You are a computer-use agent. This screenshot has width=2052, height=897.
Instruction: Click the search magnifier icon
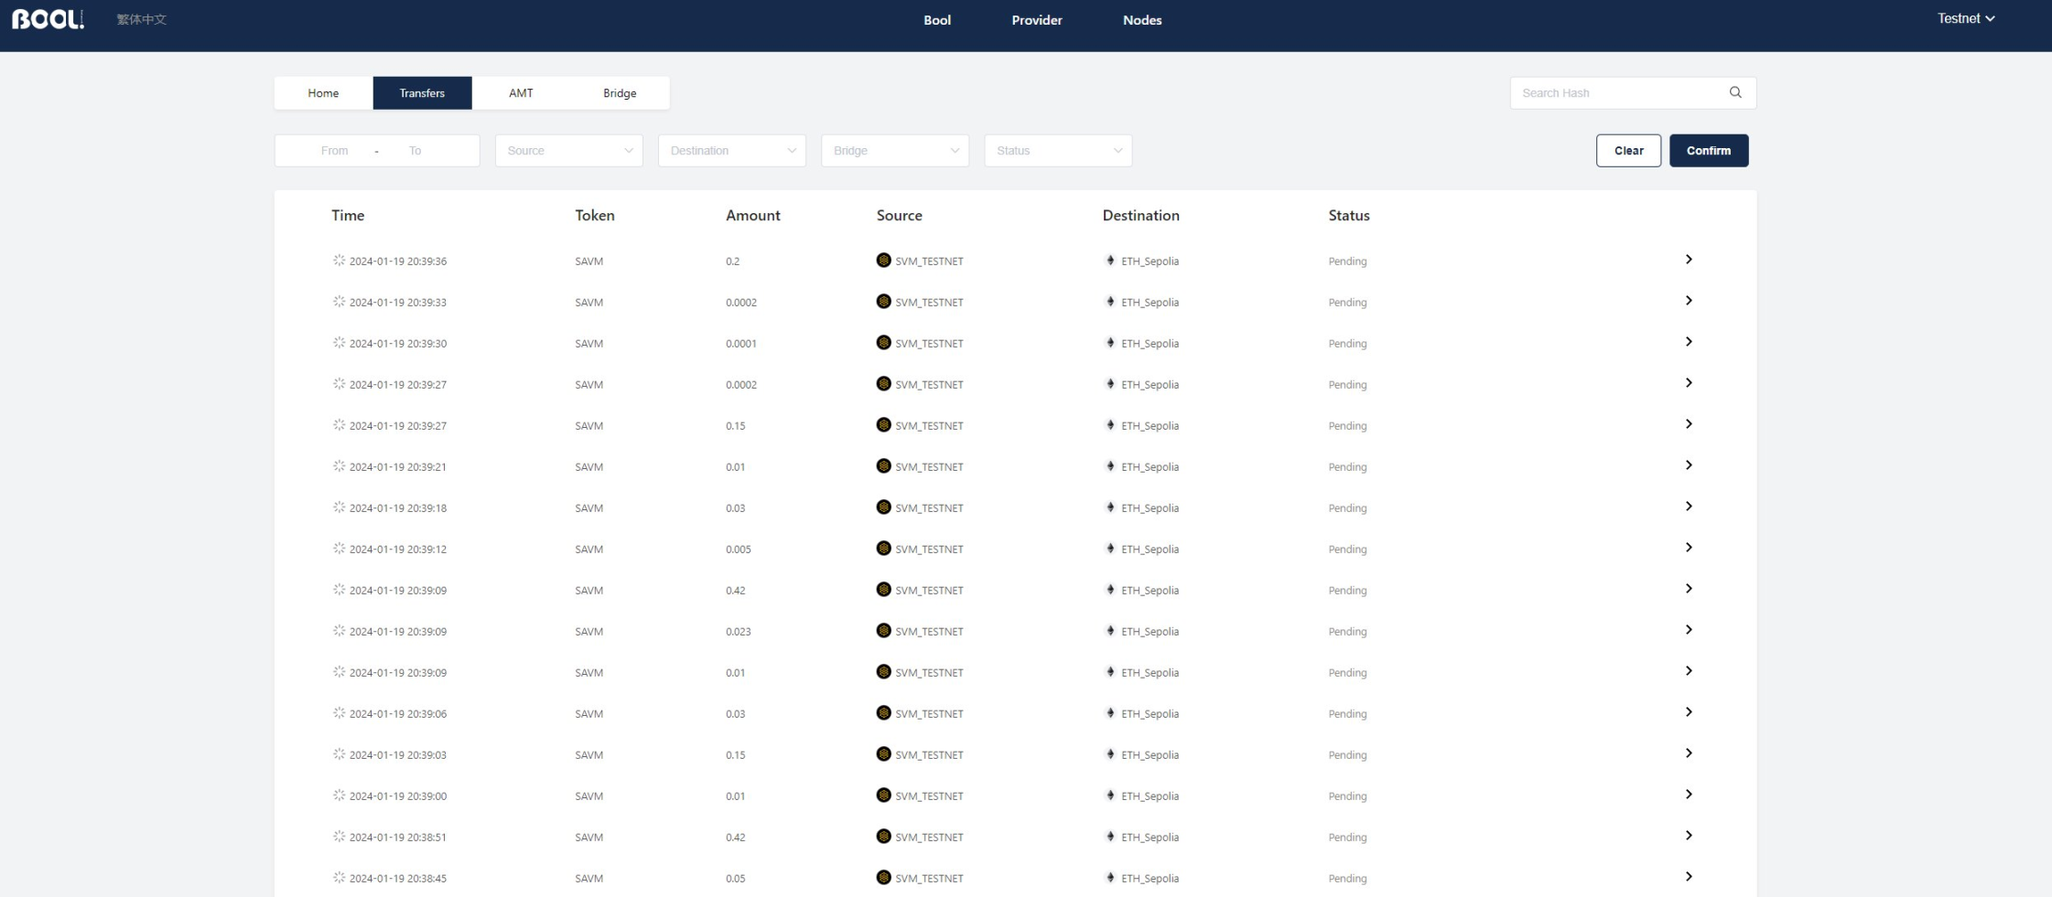click(x=1735, y=92)
